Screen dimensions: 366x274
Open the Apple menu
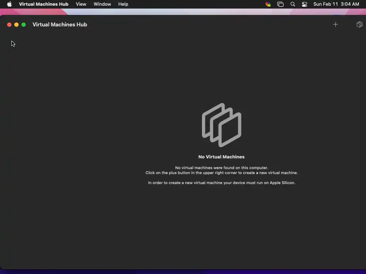[9, 4]
